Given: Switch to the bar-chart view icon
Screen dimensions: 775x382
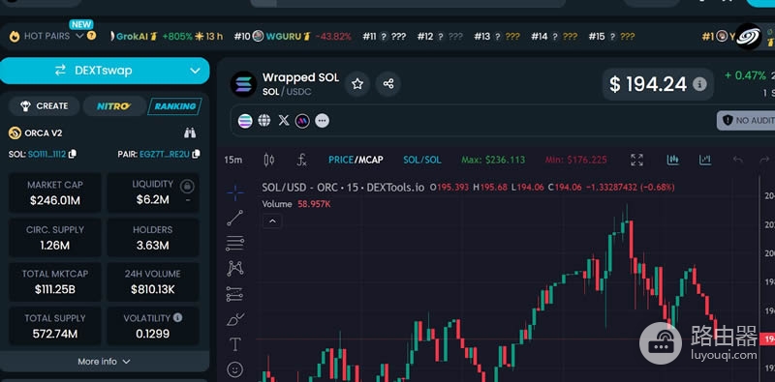Looking at the screenshot, I should point(673,160).
